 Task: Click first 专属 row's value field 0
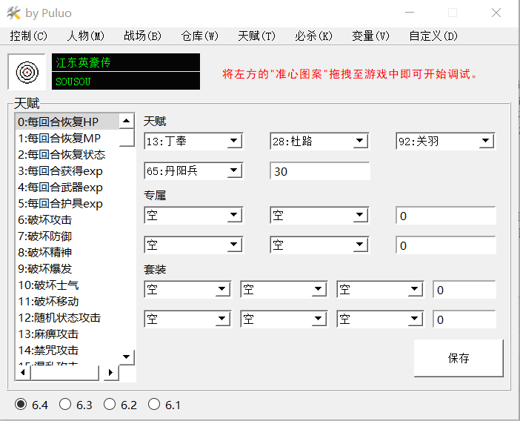(x=446, y=216)
